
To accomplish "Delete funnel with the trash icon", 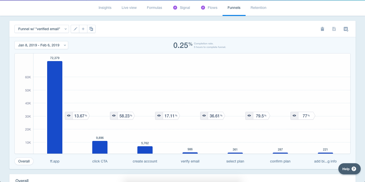I will 322,29.
